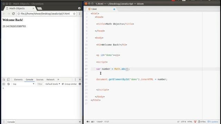Close the Math Objects browser tab
Screen dimensions: 221x124
pyautogui.click(x=33, y=8)
